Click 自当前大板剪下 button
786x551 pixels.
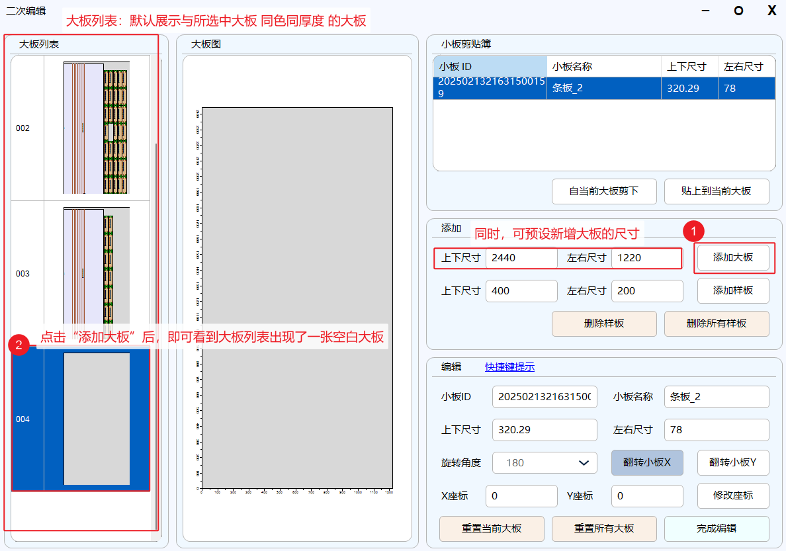pos(603,191)
